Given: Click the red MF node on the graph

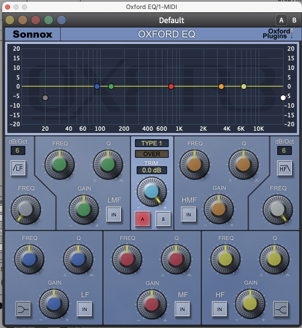Looking at the screenshot, I should [171, 86].
